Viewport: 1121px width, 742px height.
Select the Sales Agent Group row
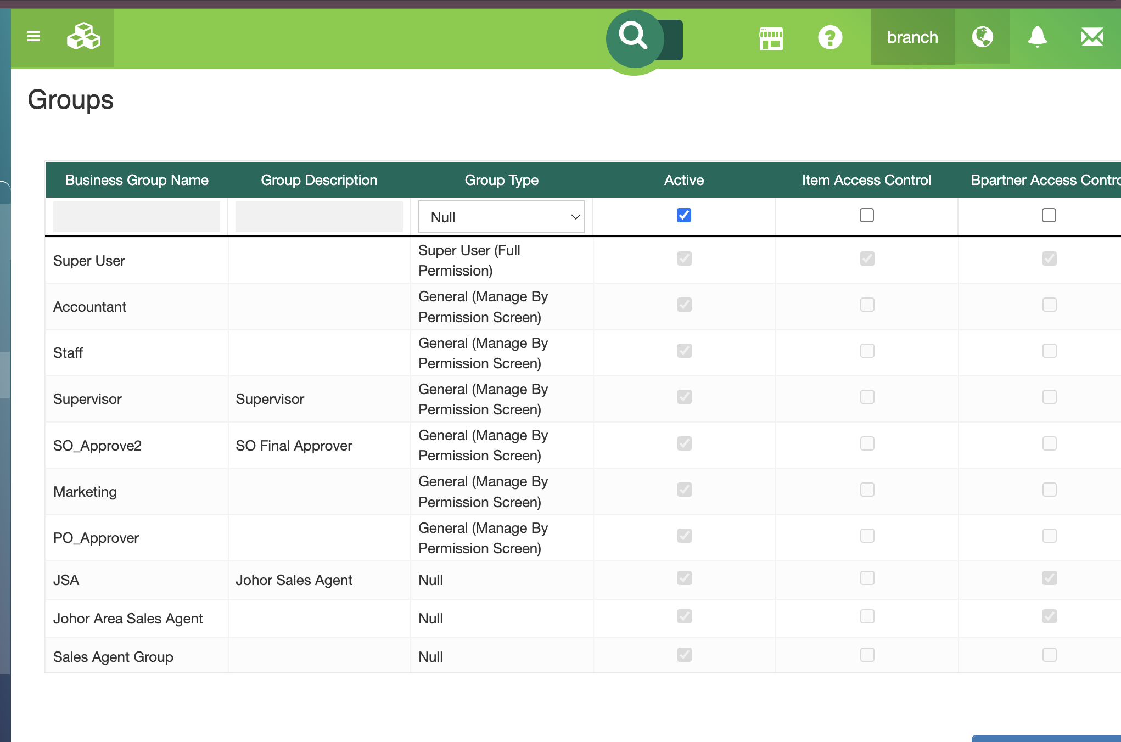pyautogui.click(x=113, y=657)
